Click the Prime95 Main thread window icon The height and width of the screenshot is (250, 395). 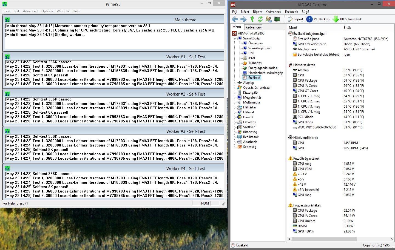[7, 20]
